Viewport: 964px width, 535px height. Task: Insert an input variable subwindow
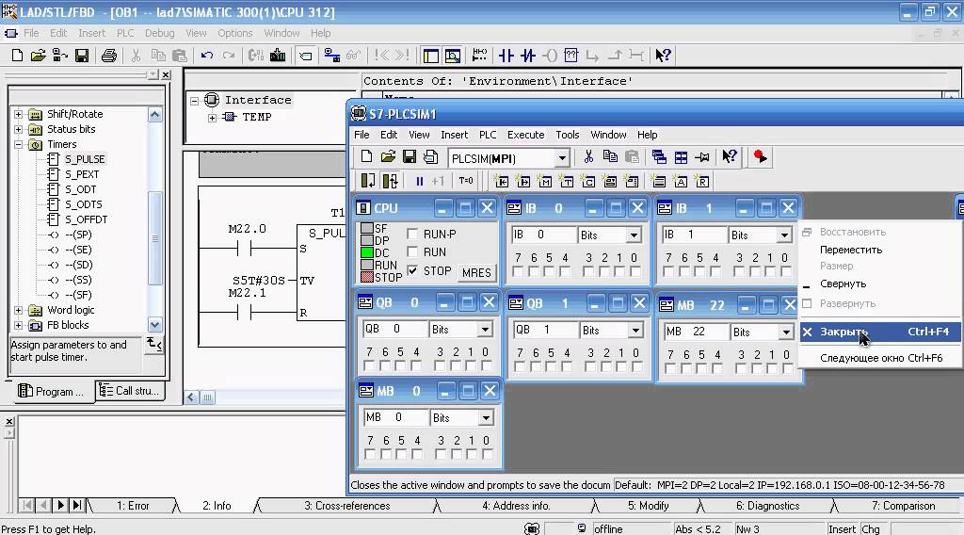click(x=502, y=182)
